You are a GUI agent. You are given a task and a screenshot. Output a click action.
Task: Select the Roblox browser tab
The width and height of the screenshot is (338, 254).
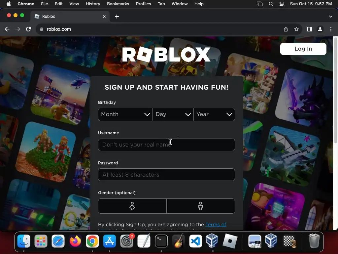tap(70, 17)
